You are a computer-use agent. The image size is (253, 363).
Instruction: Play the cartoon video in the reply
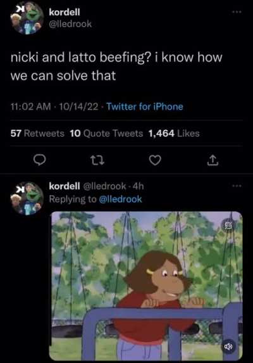click(x=146, y=286)
